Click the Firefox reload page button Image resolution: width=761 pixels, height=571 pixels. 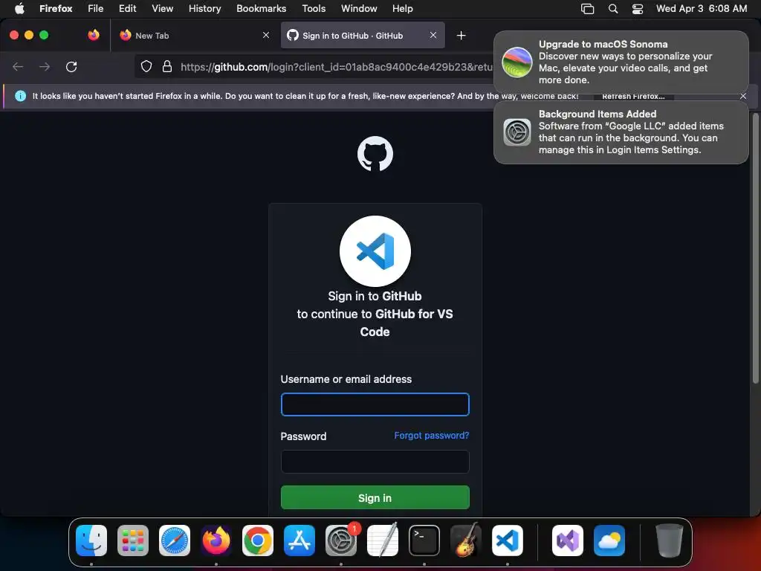[x=71, y=66]
